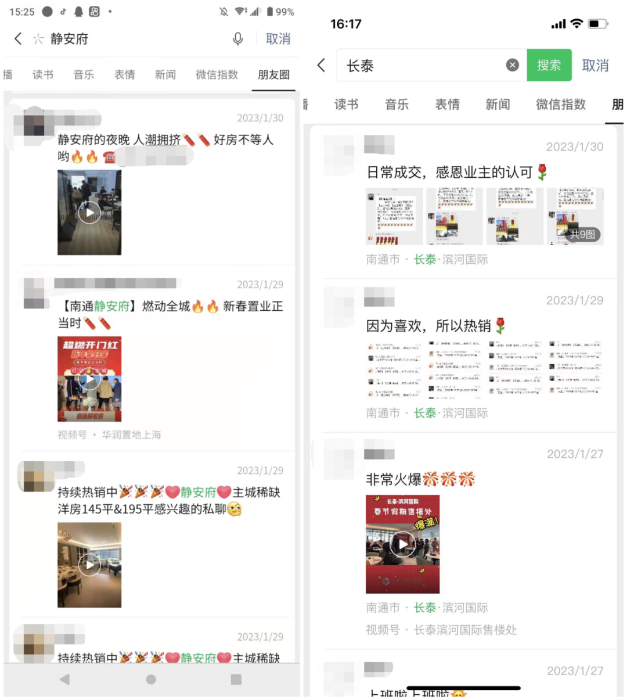Open the 表情 tab in the right screen
Image resolution: width=627 pixels, height=700 pixels.
click(448, 105)
